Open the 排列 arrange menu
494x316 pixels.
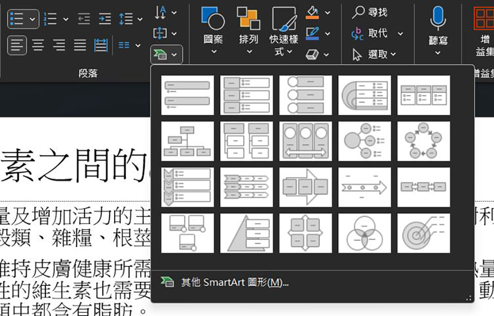pos(248,30)
